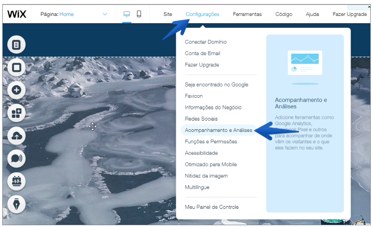
Task: Click the Blog pen nib icon
Action: click(16, 204)
